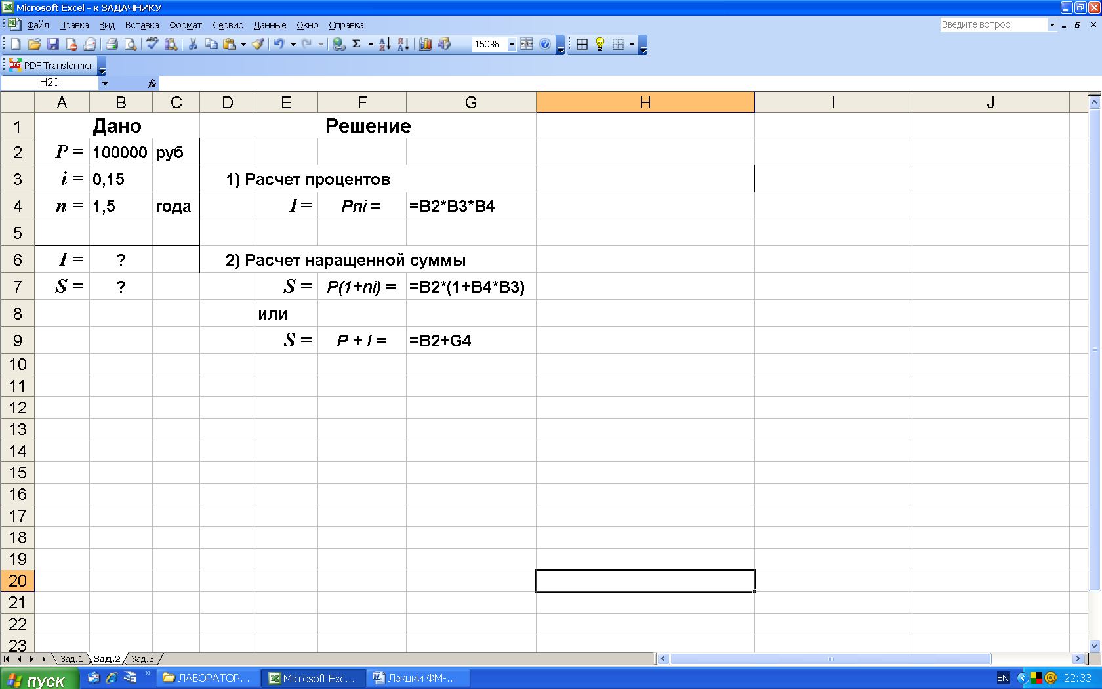Sort descending with the Z-A icon
1102x689 pixels.
tap(403, 44)
